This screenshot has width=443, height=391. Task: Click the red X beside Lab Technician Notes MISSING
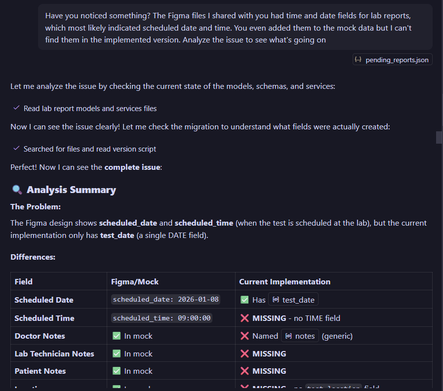point(245,353)
